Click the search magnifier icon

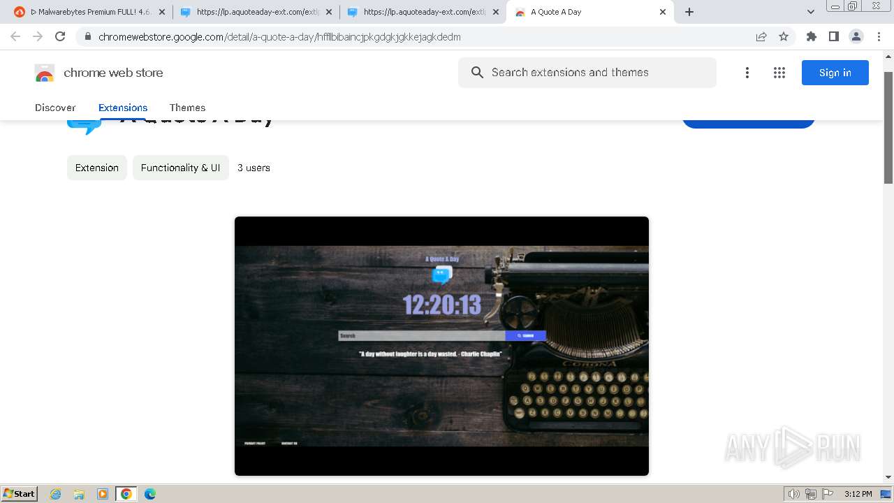pos(477,73)
